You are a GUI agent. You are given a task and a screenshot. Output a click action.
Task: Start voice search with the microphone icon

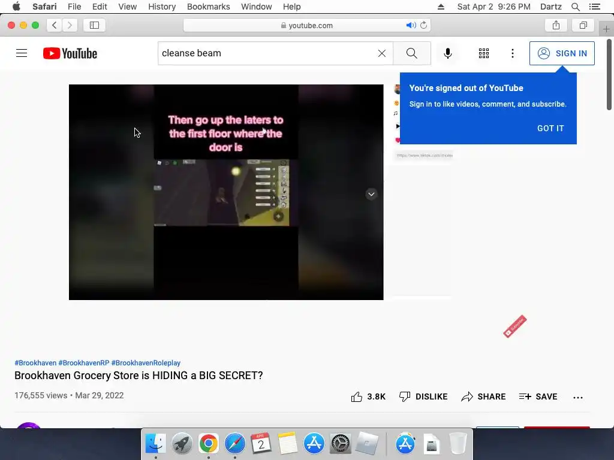coord(447,53)
